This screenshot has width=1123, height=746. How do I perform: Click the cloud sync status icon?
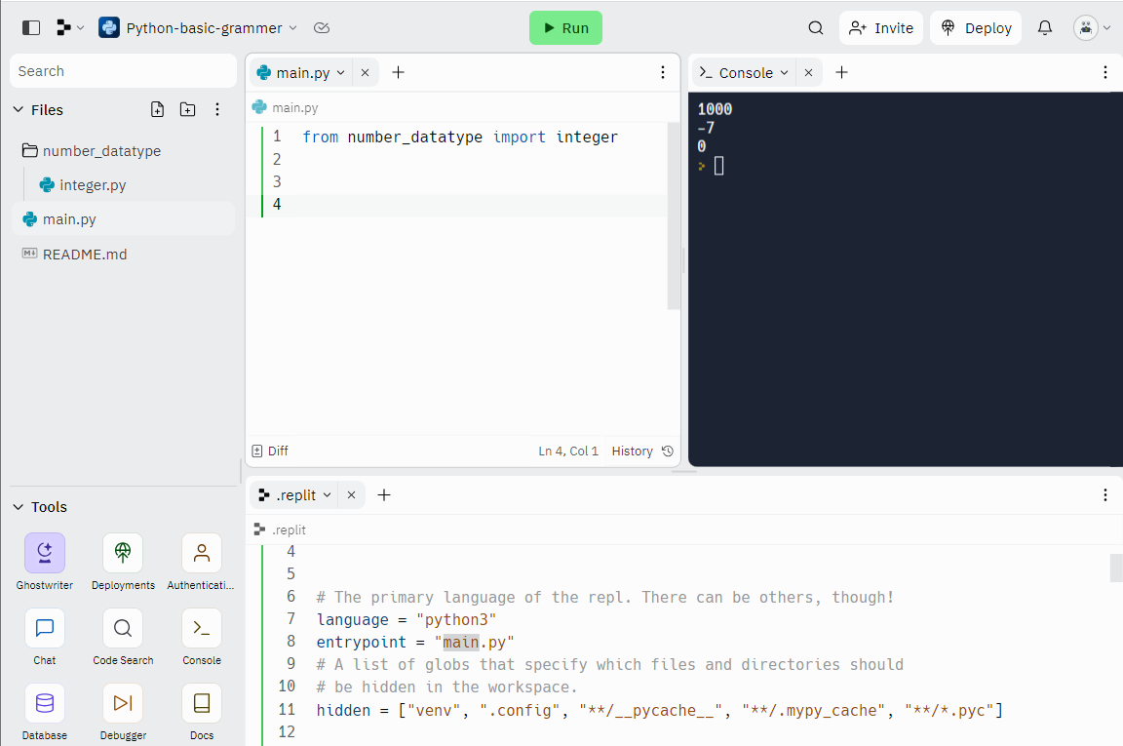pos(322,28)
